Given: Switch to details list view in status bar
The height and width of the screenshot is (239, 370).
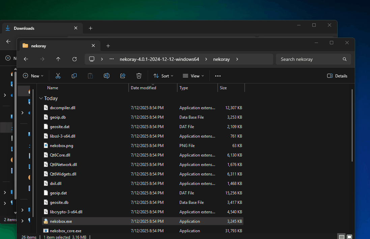Looking at the screenshot, I should (342, 237).
